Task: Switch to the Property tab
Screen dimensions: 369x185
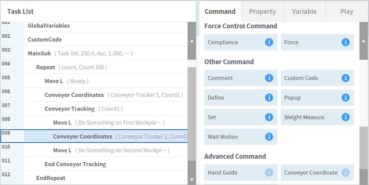Action: (262, 12)
